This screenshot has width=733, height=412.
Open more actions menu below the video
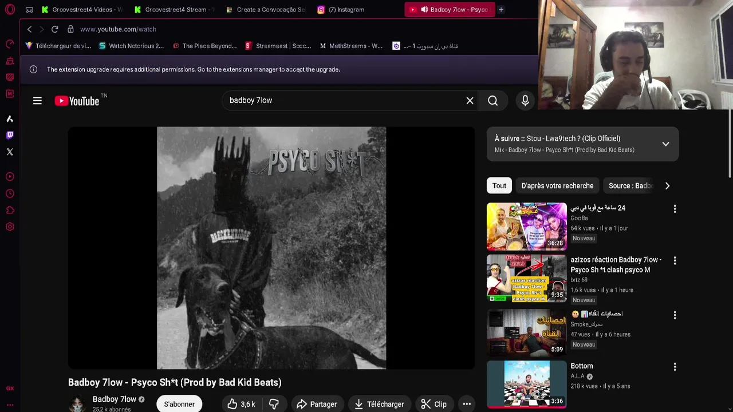tap(467, 404)
